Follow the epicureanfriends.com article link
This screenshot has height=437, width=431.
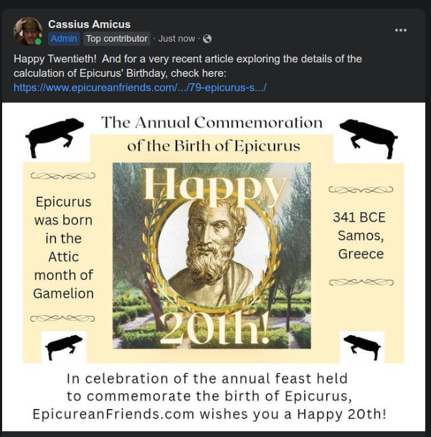point(141,88)
